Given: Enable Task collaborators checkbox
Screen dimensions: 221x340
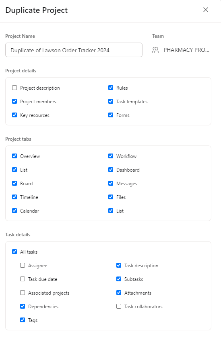Looking at the screenshot, I should [x=119, y=306].
